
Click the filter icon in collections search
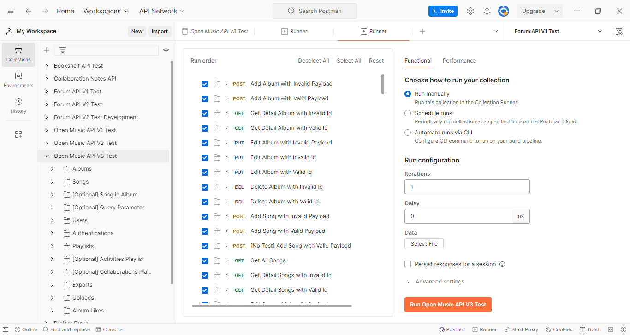[63, 50]
